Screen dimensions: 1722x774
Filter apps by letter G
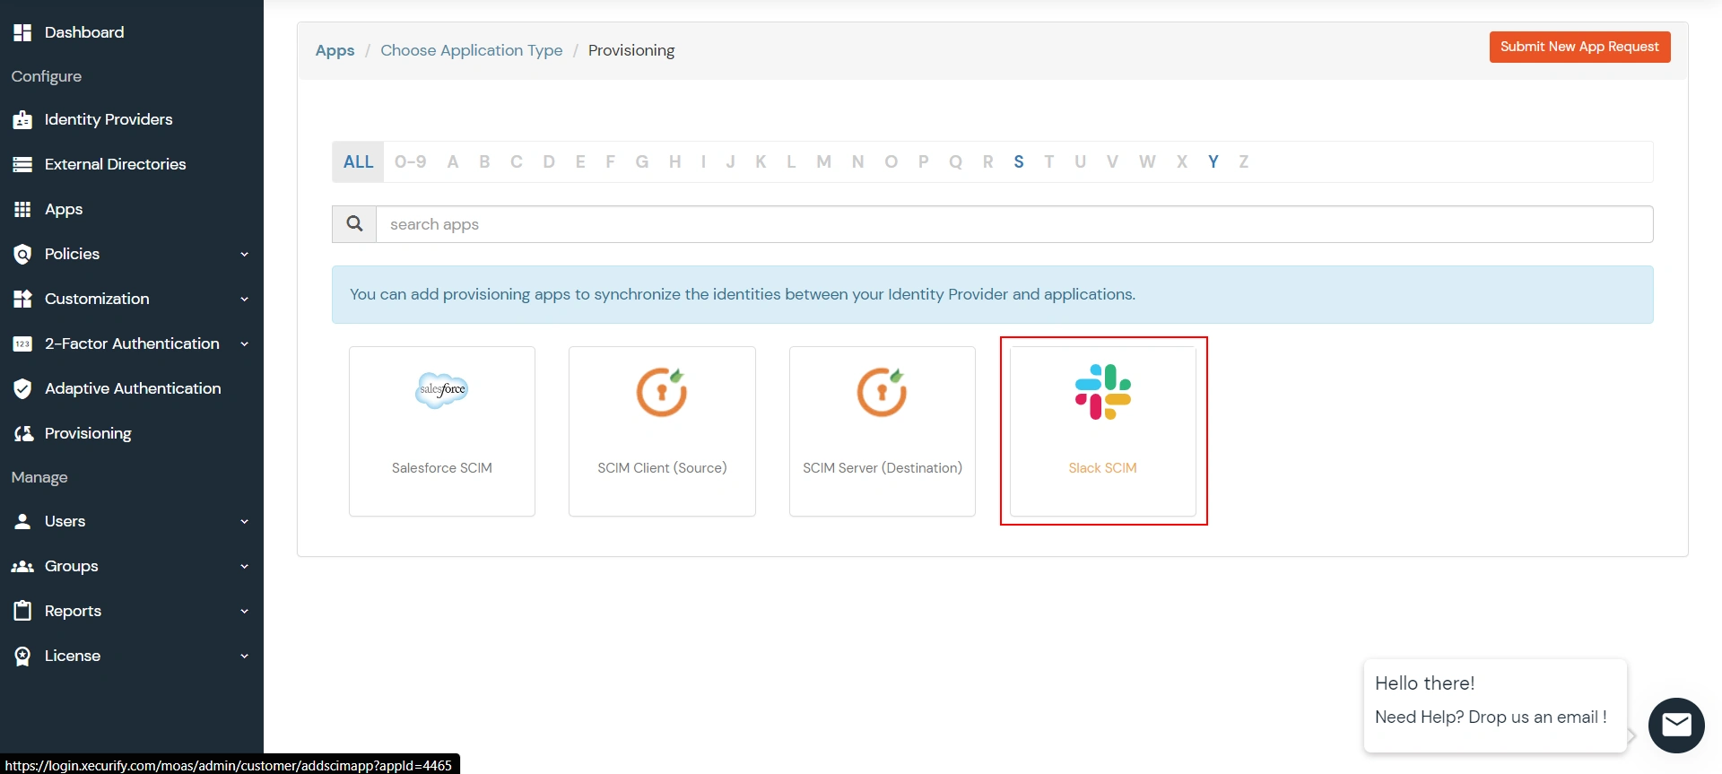642,161
